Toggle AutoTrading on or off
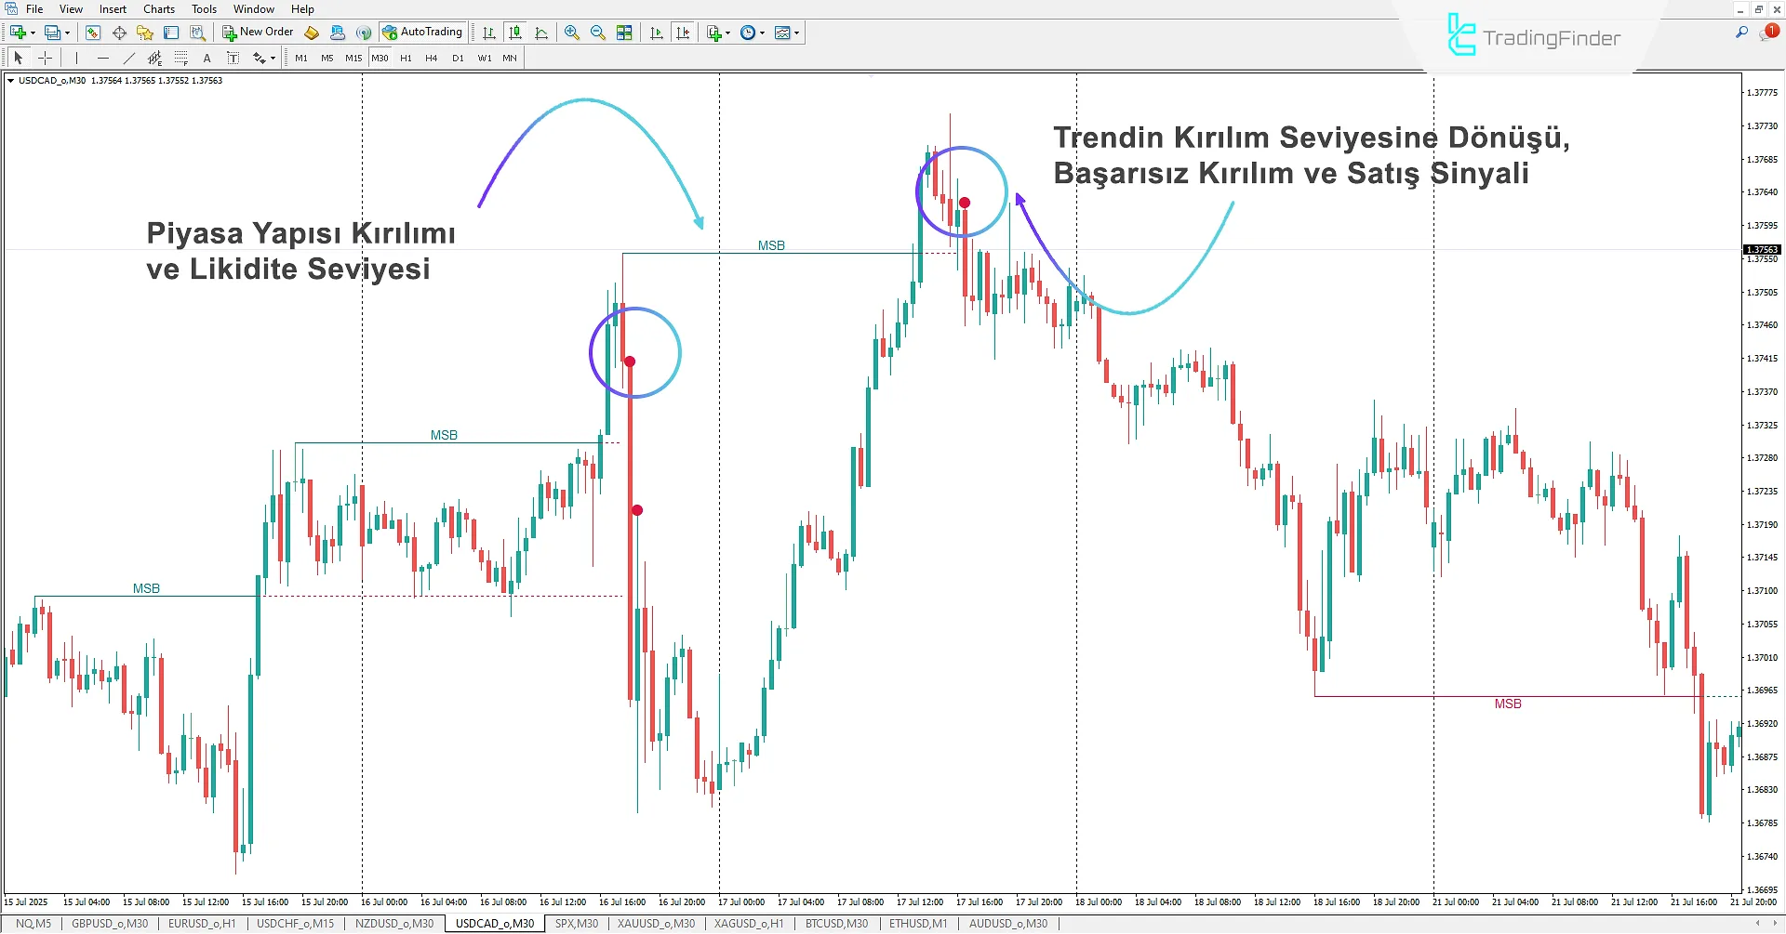Viewport: 1786px width, 934px height. [423, 32]
